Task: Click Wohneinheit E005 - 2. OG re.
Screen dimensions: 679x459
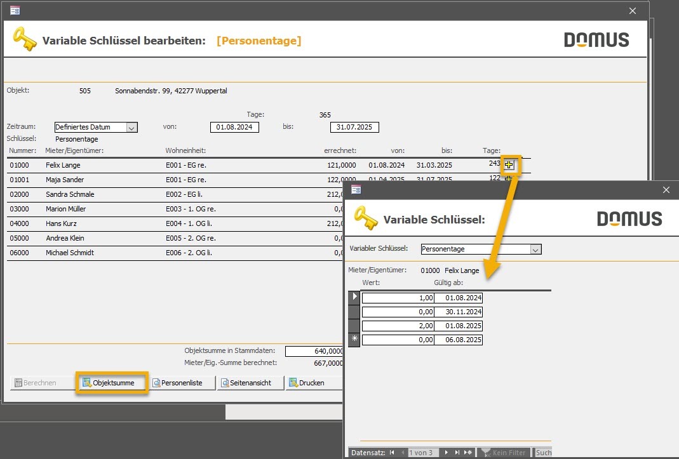Action: point(191,238)
